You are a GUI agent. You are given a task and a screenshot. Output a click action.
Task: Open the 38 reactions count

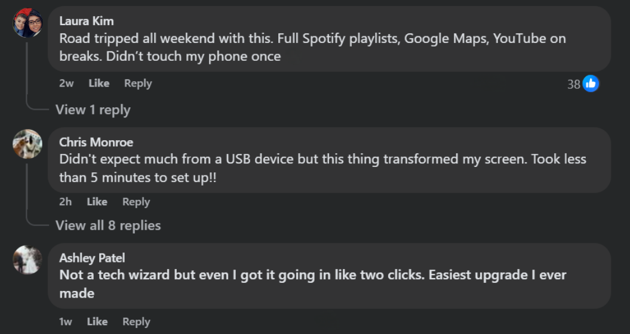click(573, 84)
